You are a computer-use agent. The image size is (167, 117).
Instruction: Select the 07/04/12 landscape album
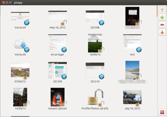[20, 70]
